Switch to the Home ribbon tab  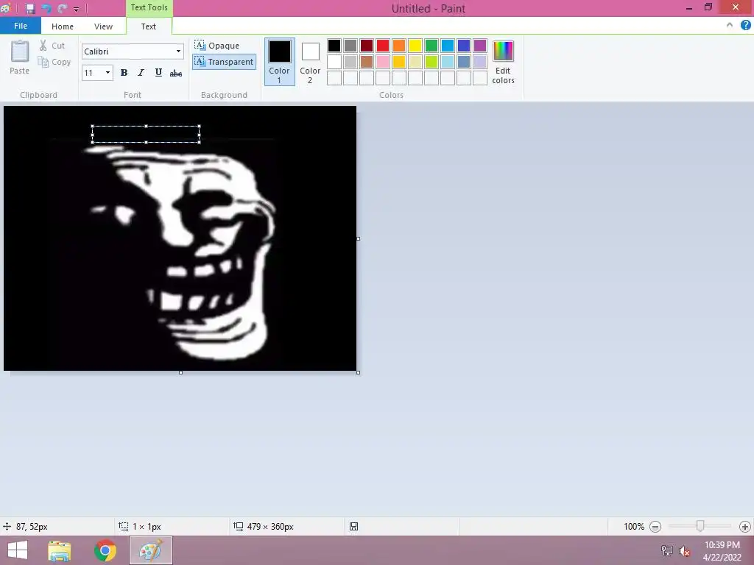(x=63, y=26)
